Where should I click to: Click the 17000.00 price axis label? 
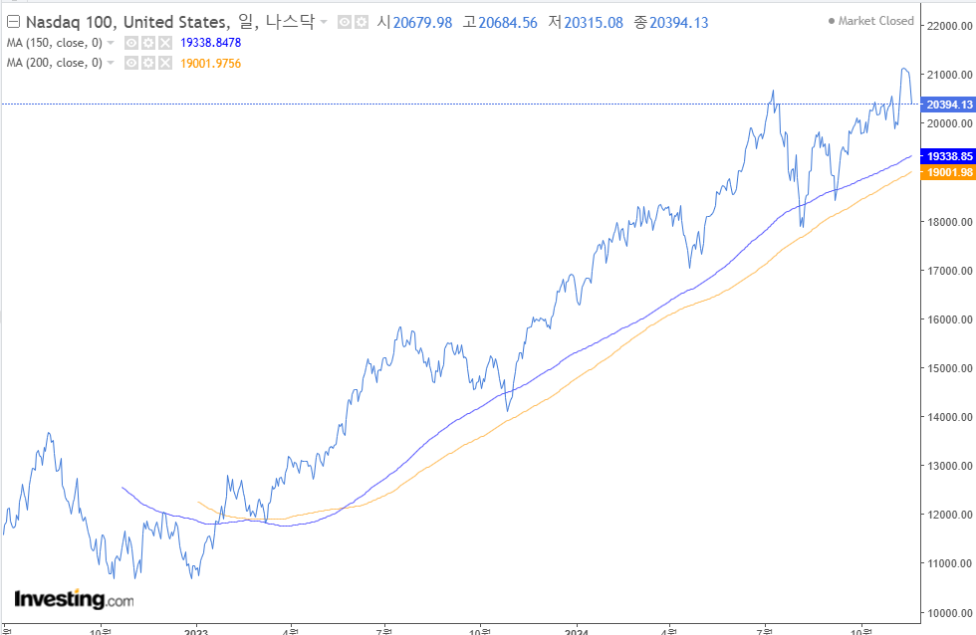click(949, 271)
